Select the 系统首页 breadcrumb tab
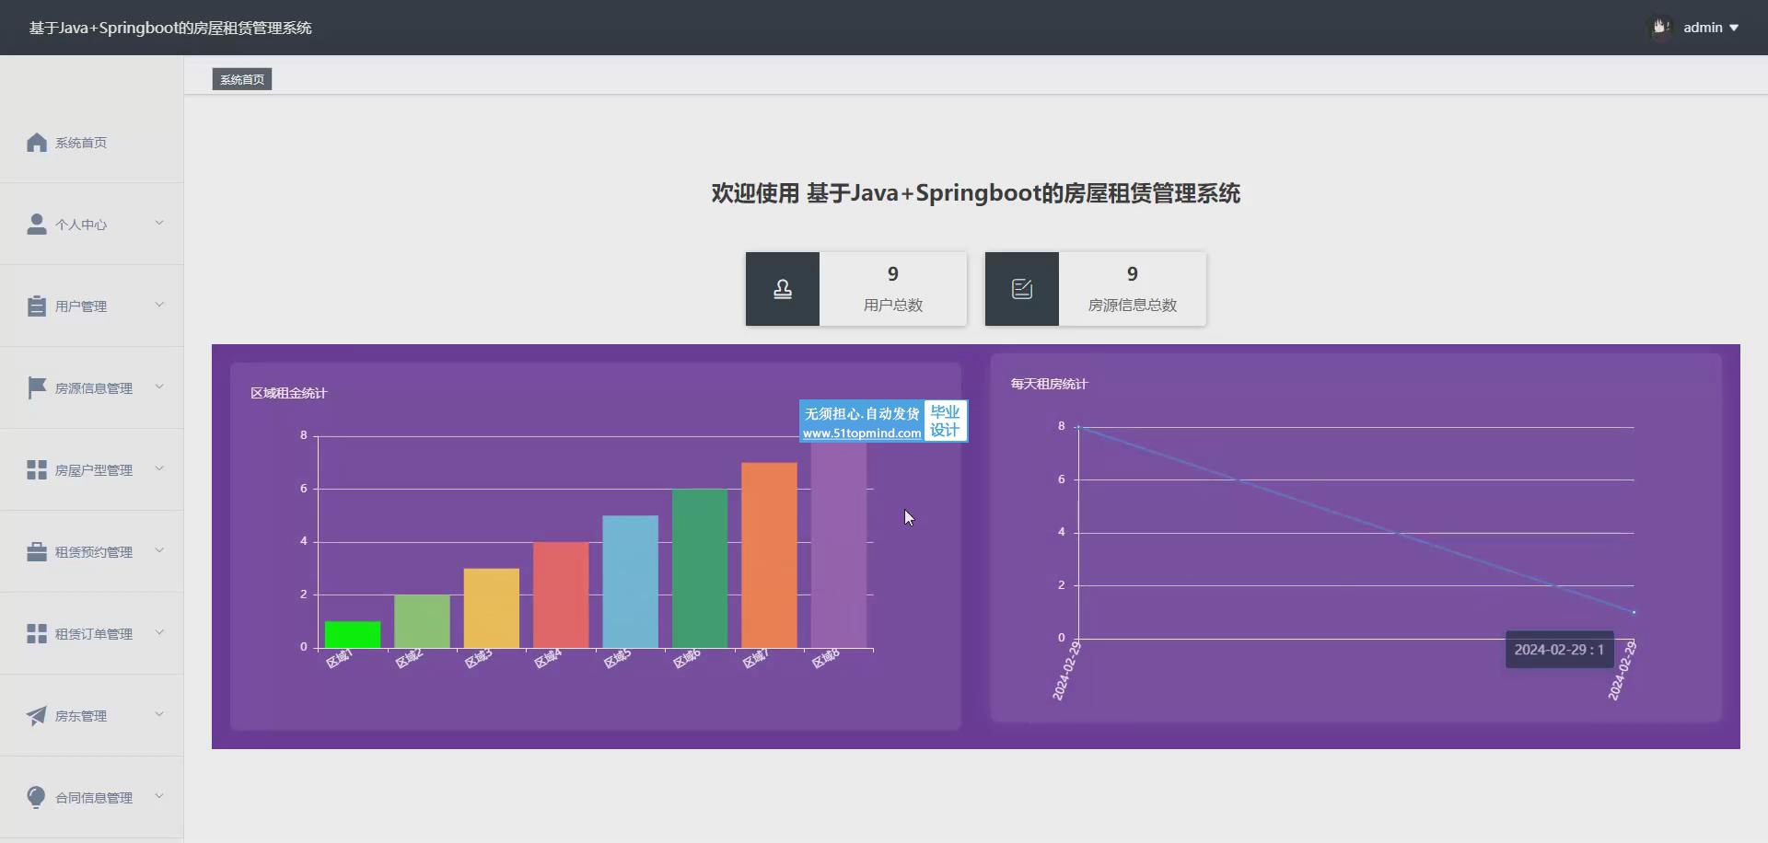Screen dimensions: 1768x843 point(242,80)
